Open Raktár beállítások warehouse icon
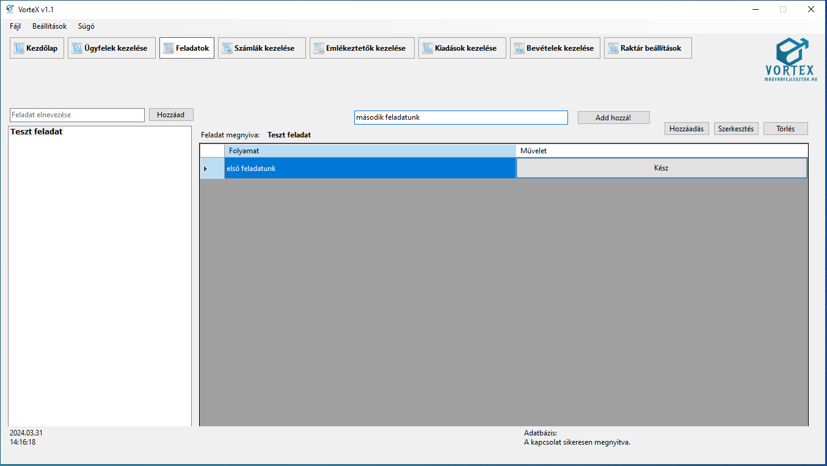Image resolution: width=827 pixels, height=466 pixels. 613,48
